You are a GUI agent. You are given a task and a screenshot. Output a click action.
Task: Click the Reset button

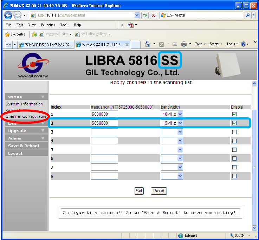pyautogui.click(x=158, y=191)
